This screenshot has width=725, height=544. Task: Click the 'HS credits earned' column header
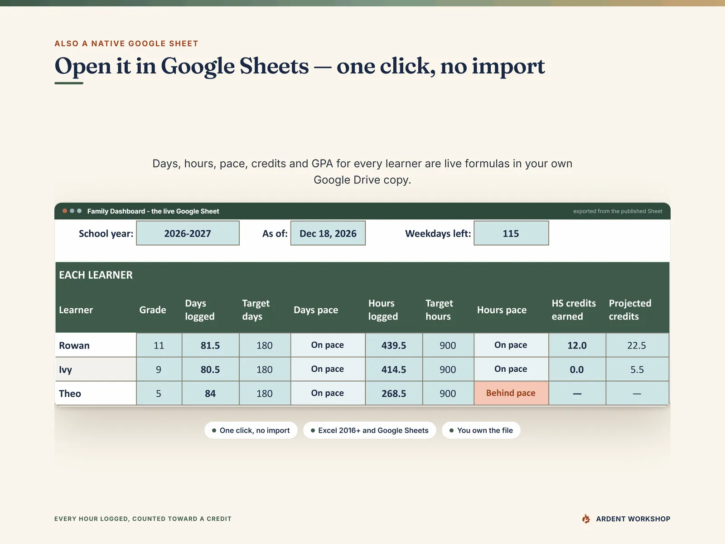[x=574, y=310]
